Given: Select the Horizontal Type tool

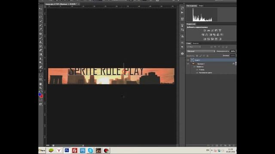Looking at the screenshot, I should pyautogui.click(x=40, y=71).
